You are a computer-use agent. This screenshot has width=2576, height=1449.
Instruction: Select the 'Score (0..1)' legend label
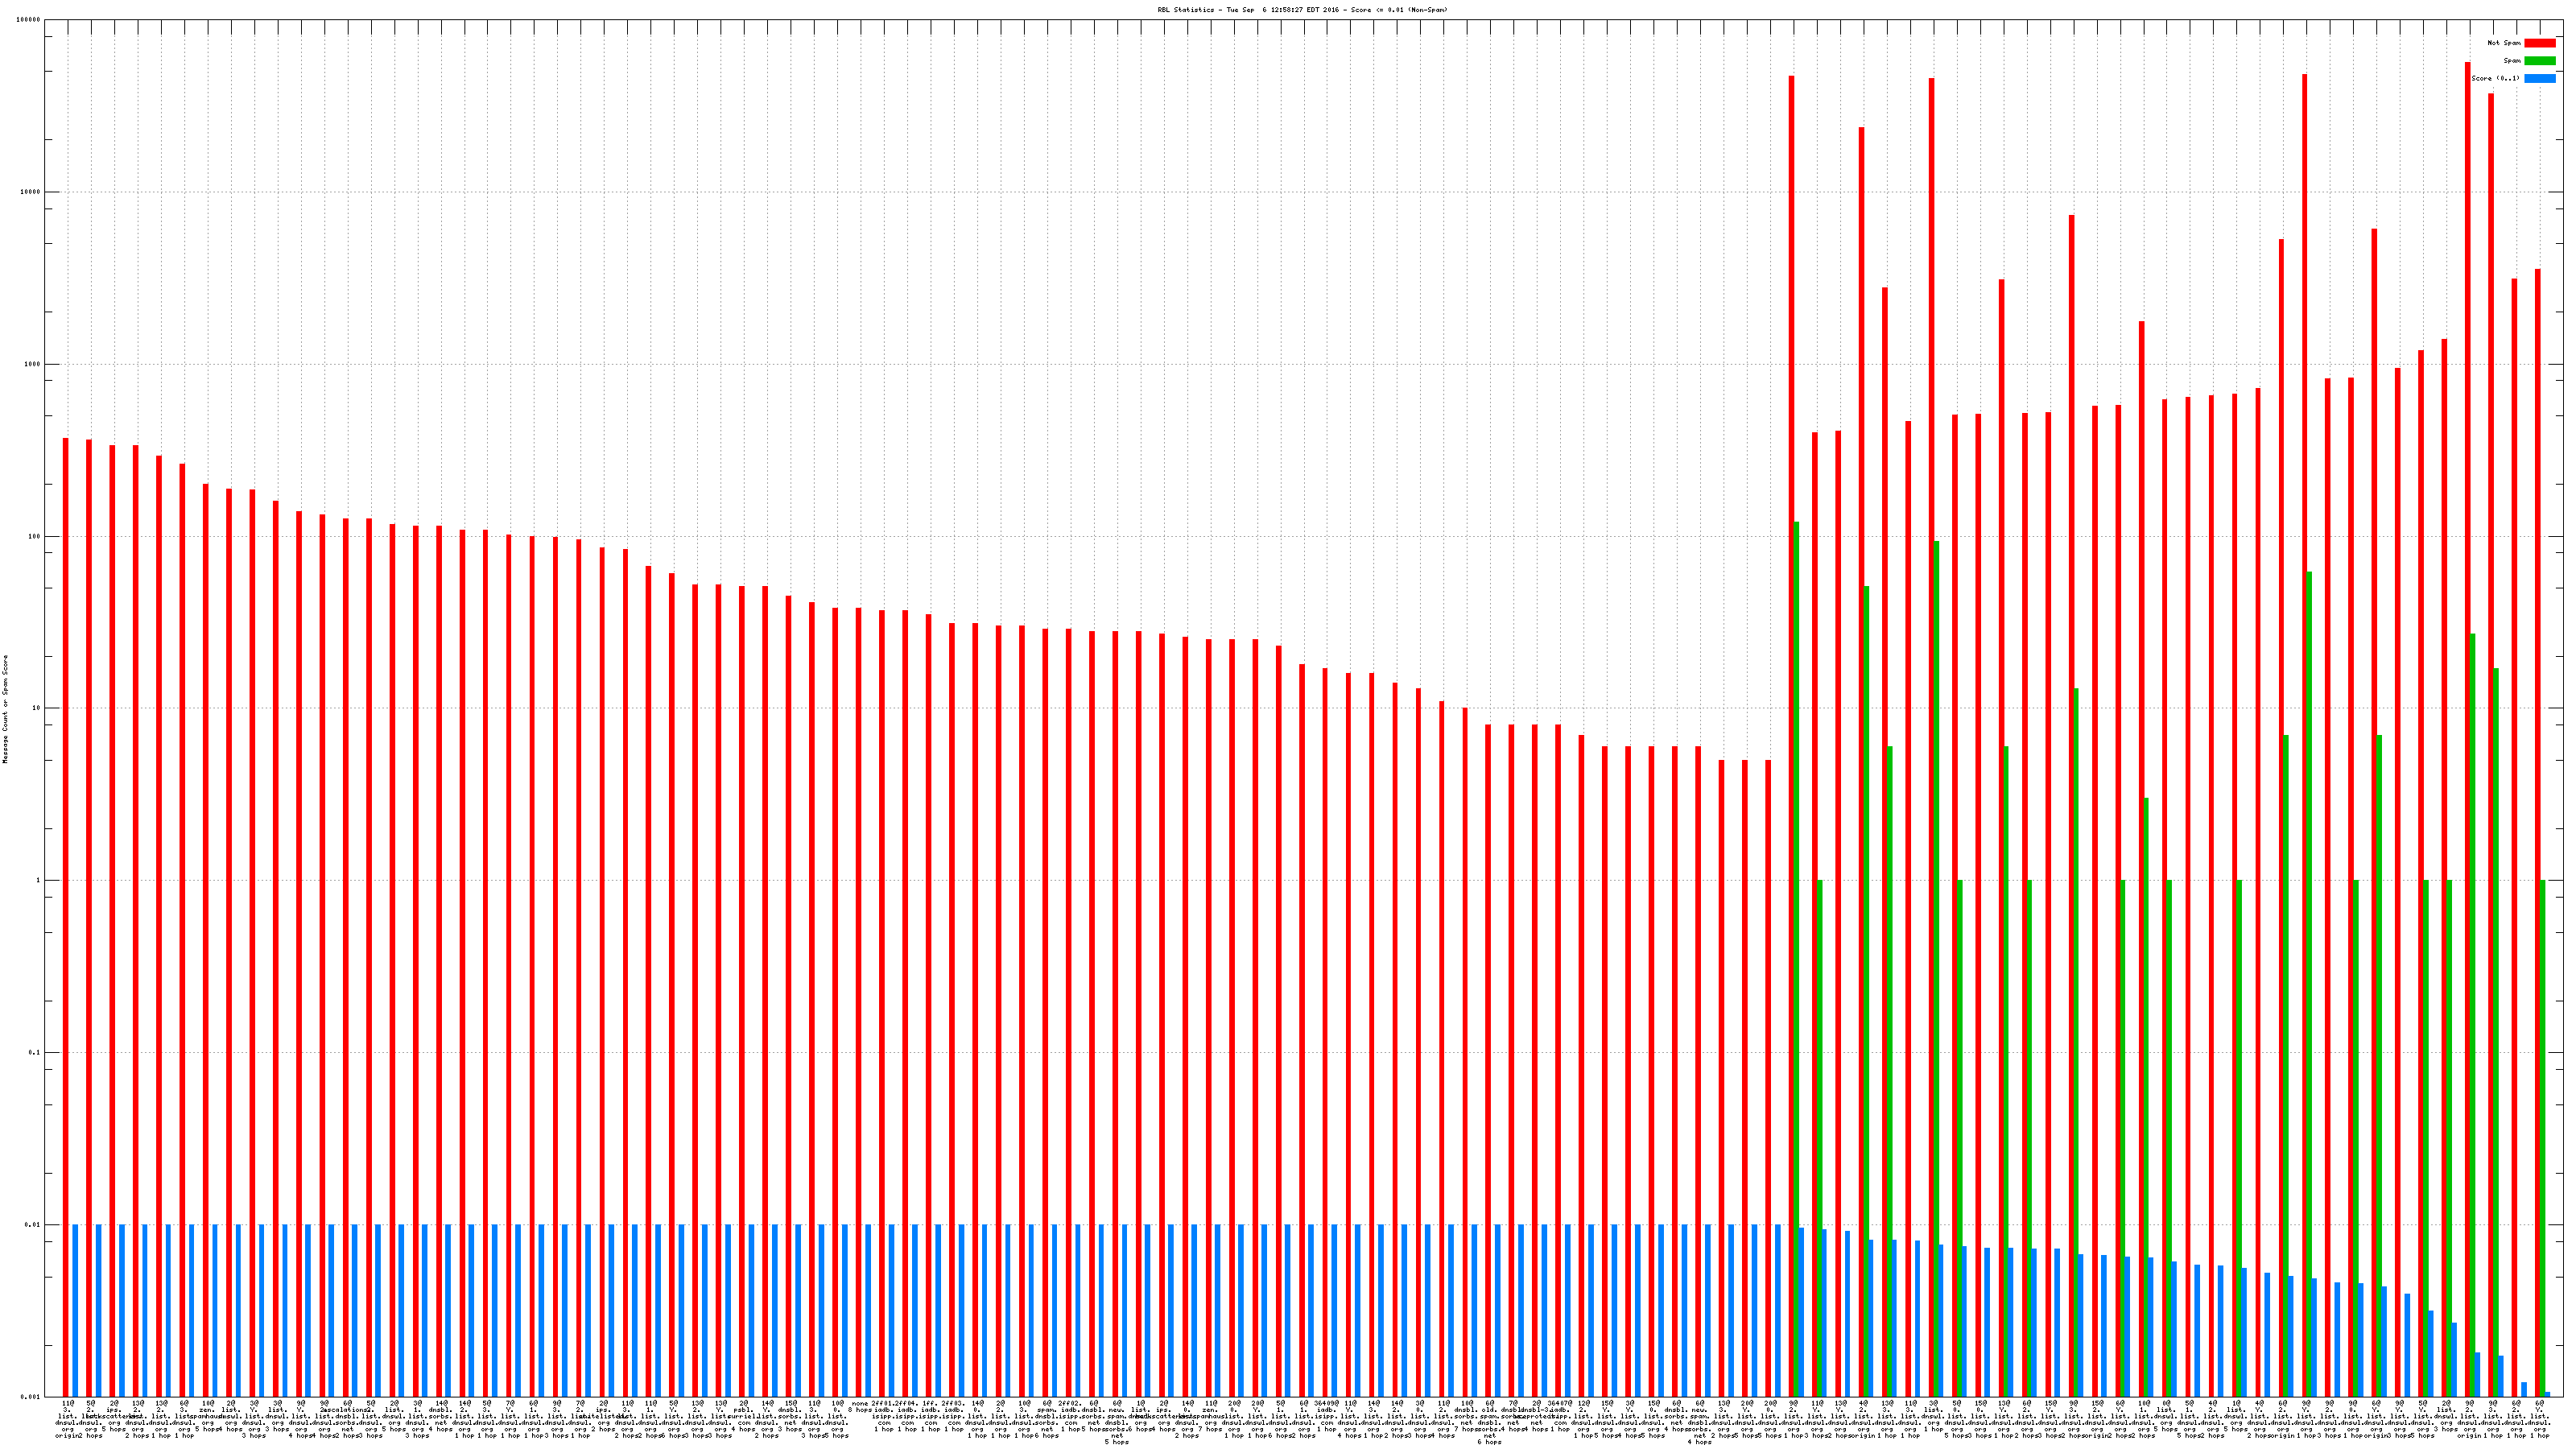coord(2497,78)
